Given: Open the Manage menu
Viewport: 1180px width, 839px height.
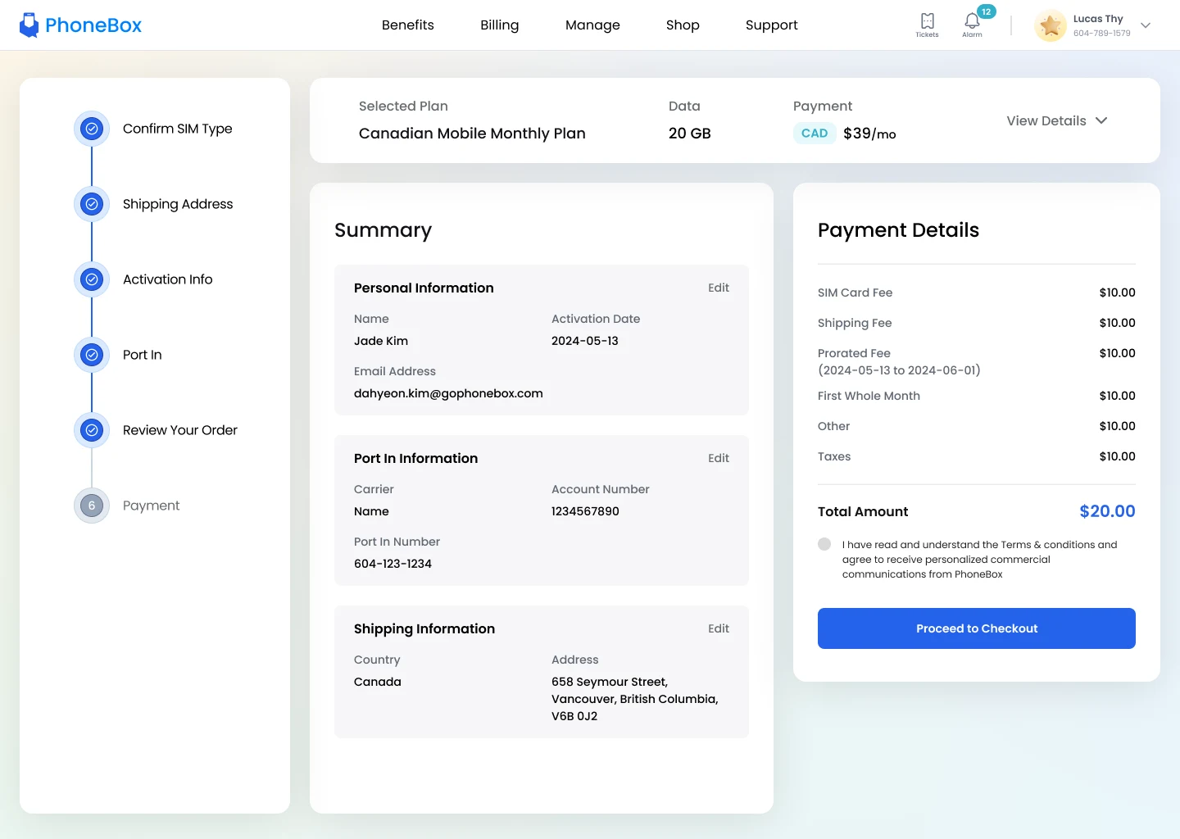Looking at the screenshot, I should [592, 25].
